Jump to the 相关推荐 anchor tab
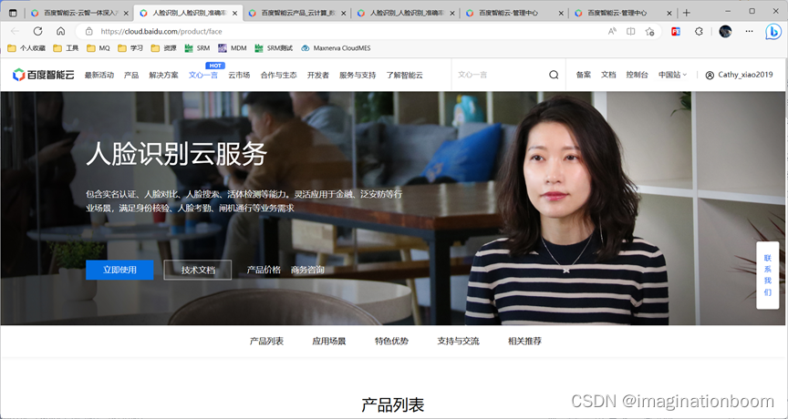Viewport: 788px width, 419px height. [x=524, y=342]
